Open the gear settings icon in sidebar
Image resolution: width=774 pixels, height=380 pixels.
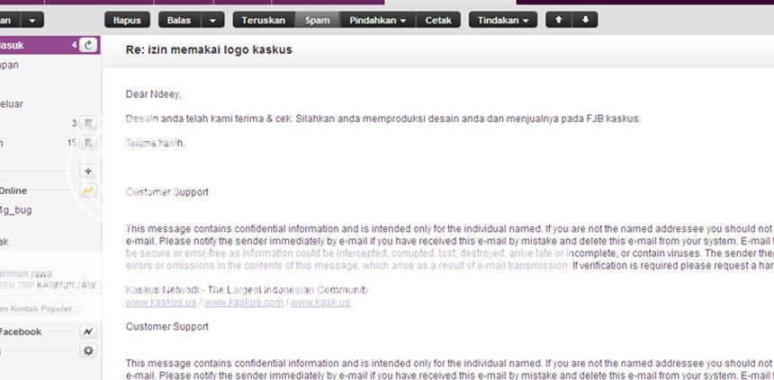coord(88,351)
